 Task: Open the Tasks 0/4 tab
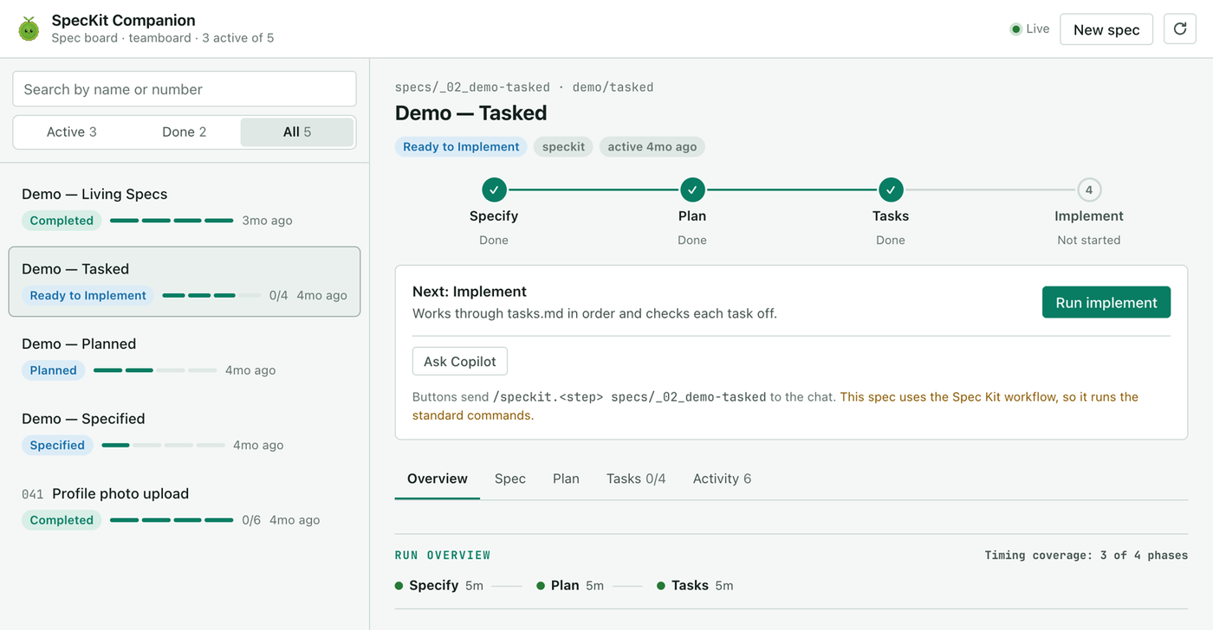point(636,479)
